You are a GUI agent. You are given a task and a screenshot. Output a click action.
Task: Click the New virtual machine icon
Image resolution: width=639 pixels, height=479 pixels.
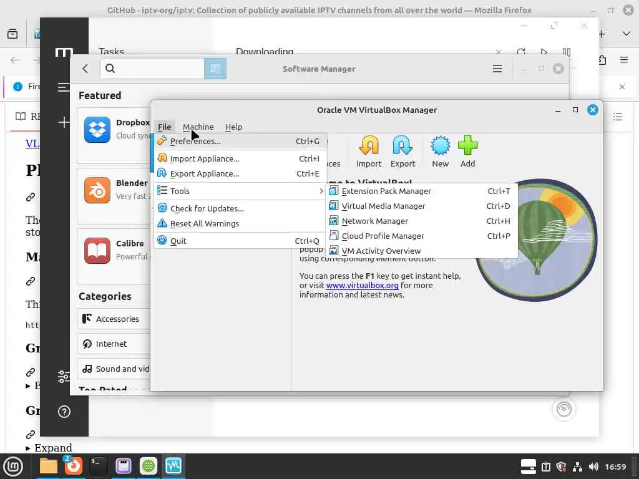click(440, 152)
